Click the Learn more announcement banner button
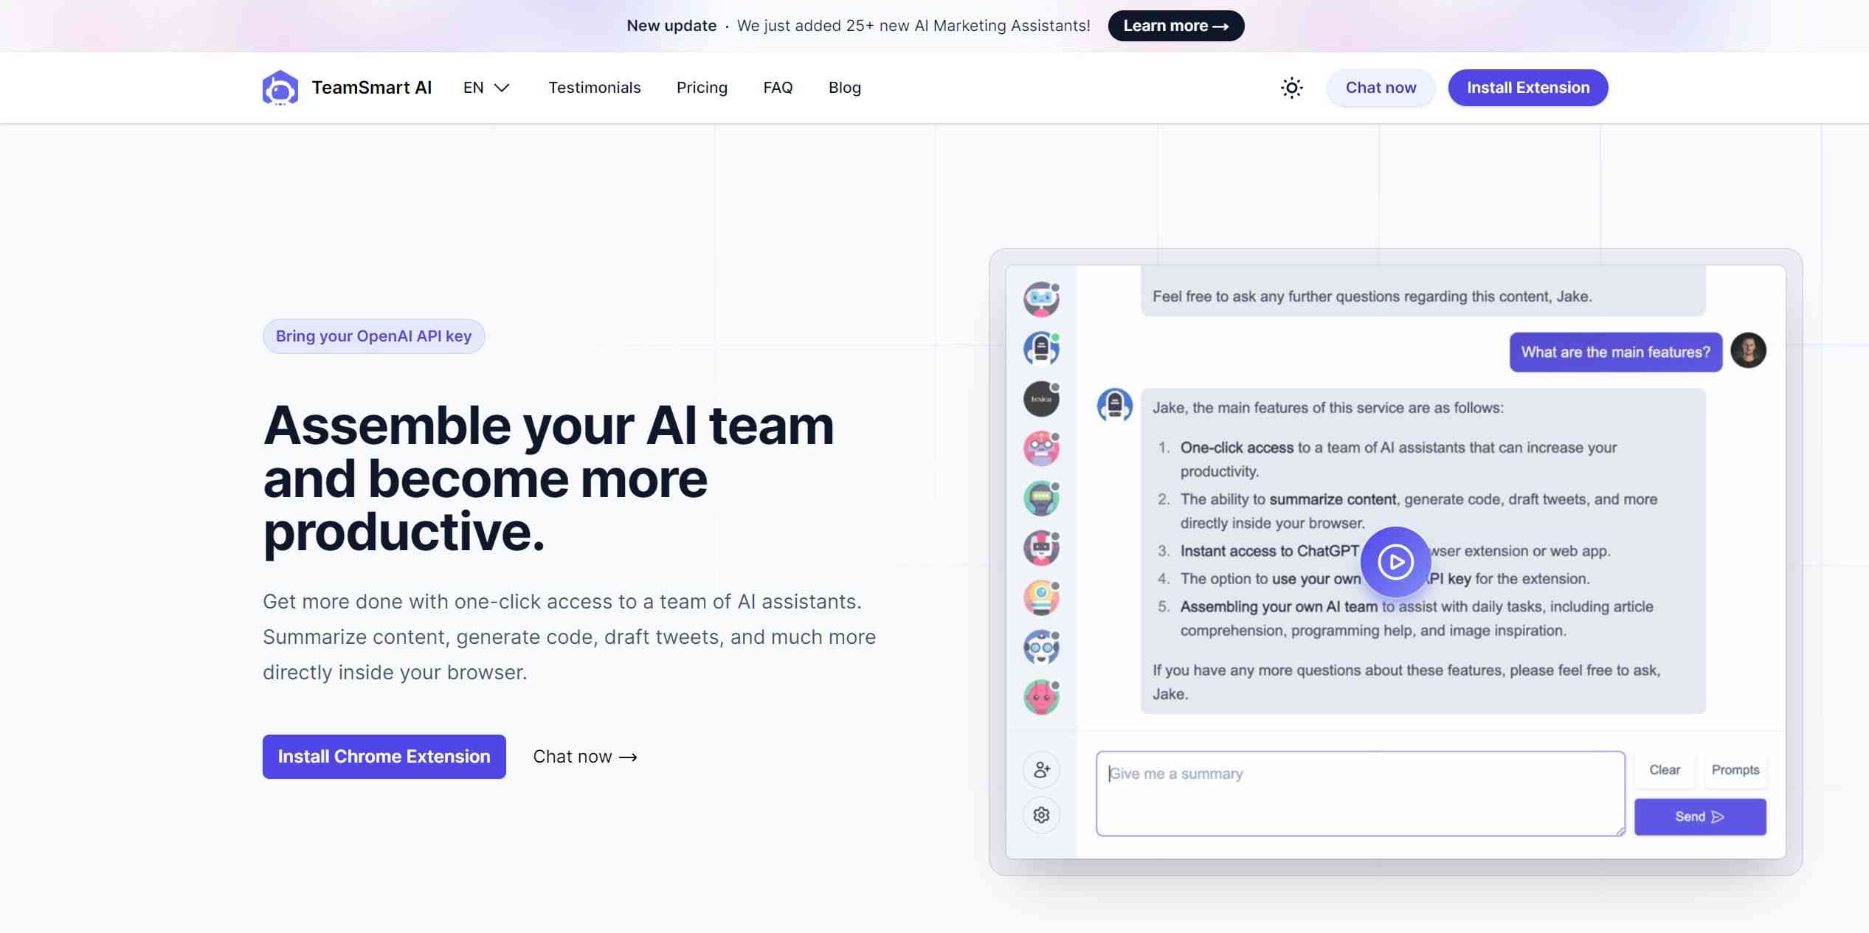The height and width of the screenshot is (933, 1869). [x=1176, y=25]
